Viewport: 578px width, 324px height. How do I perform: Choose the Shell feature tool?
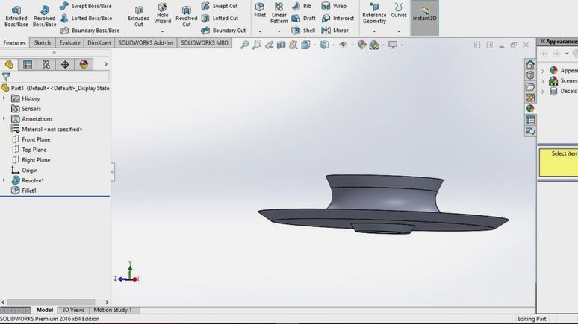[303, 30]
